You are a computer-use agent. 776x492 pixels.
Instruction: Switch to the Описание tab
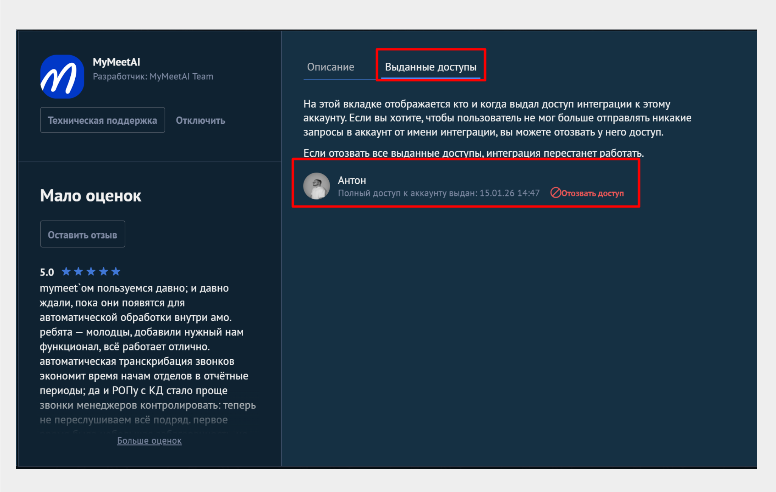(330, 67)
